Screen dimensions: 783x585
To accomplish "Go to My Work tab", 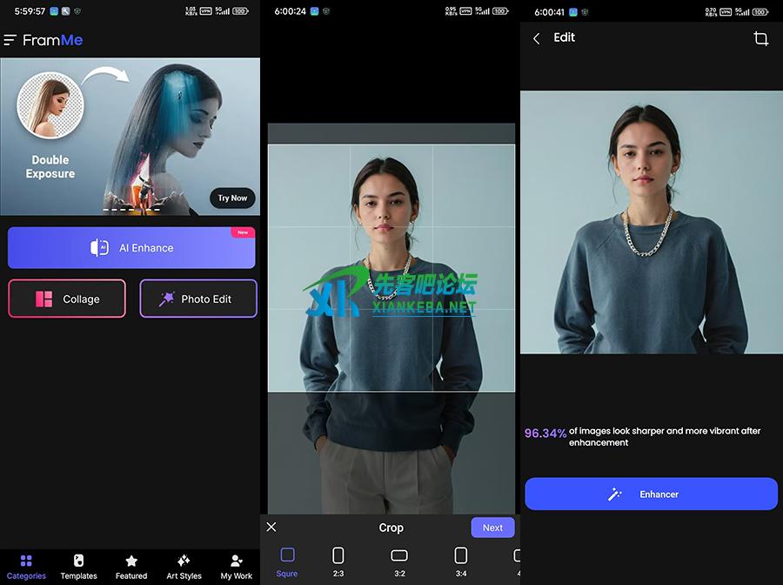I will tap(236, 566).
